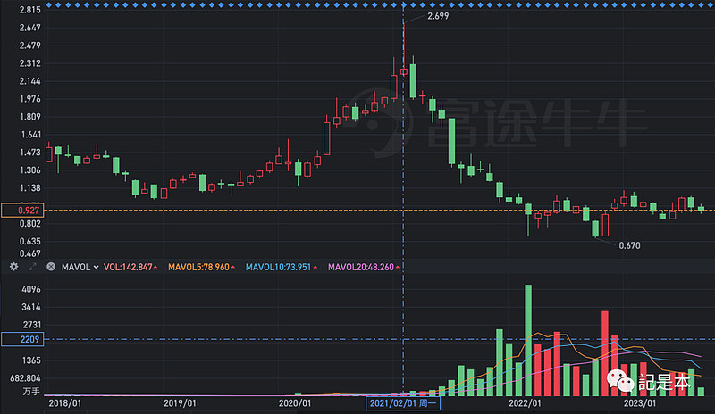Click the 1.976 price axis label
This screenshot has width=715, height=414.
pyautogui.click(x=30, y=99)
